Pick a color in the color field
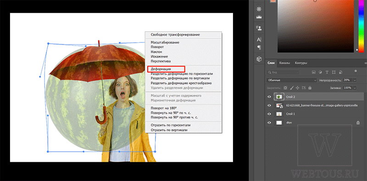Viewport: 367px width, 181px height. click(x=316, y=26)
